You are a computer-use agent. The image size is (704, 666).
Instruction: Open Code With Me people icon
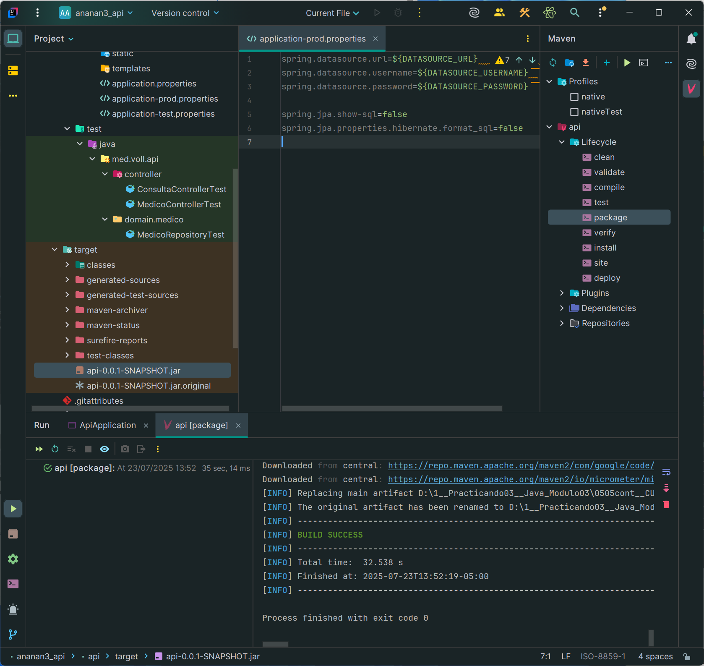[499, 13]
